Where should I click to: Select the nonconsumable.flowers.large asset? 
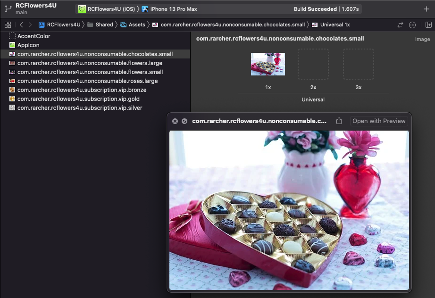coord(95,63)
